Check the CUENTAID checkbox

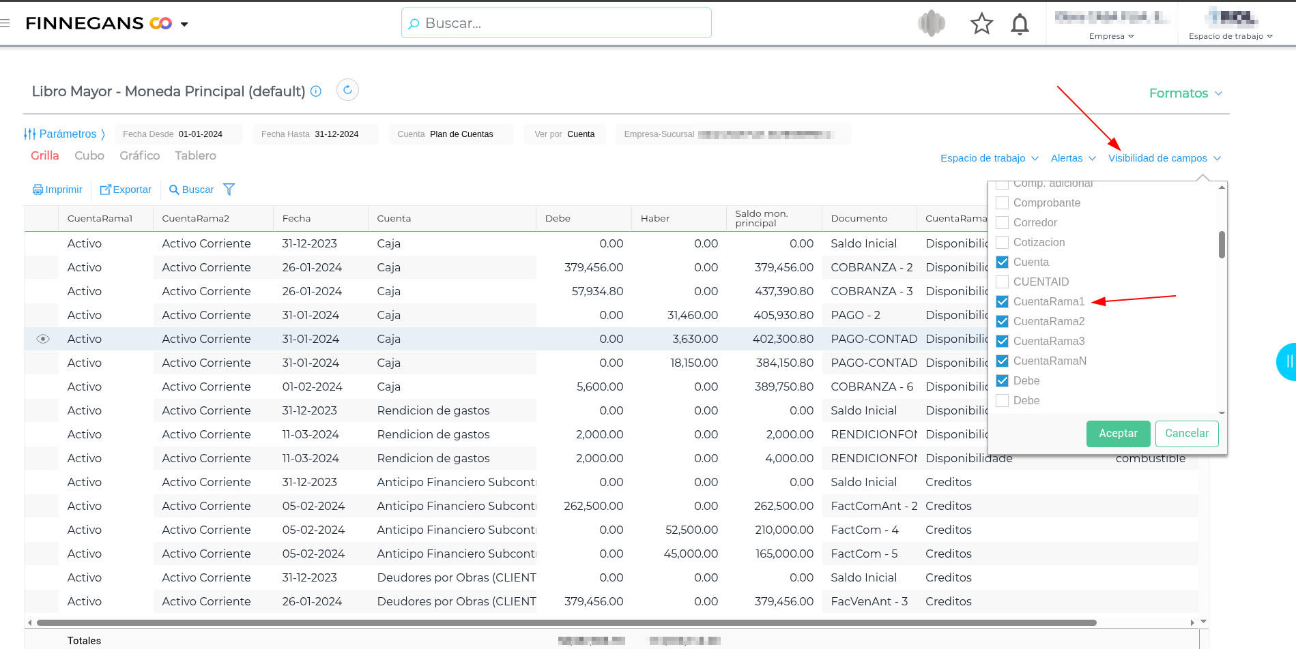[1002, 282]
